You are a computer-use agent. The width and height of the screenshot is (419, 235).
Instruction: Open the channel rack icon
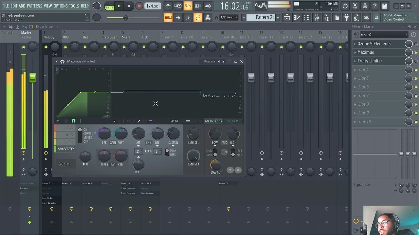pos(307,18)
